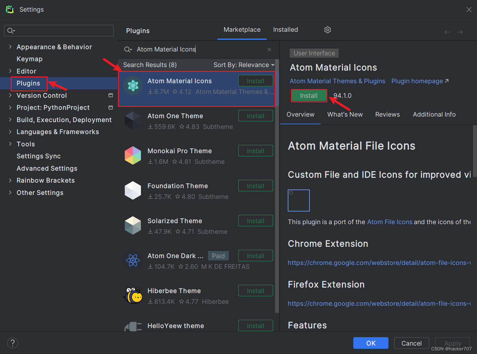Click the User Interface category tag
Screen dimensions: 477x354
[x=314, y=53]
